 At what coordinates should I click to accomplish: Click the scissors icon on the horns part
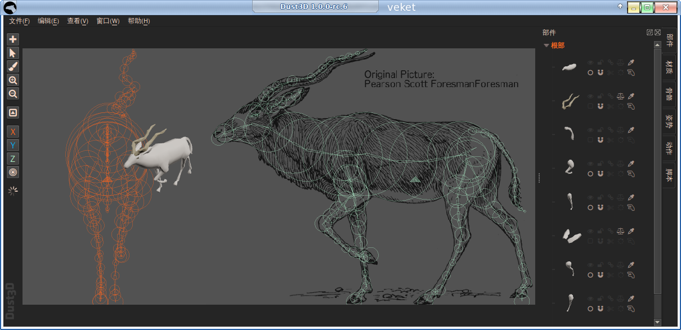(611, 106)
